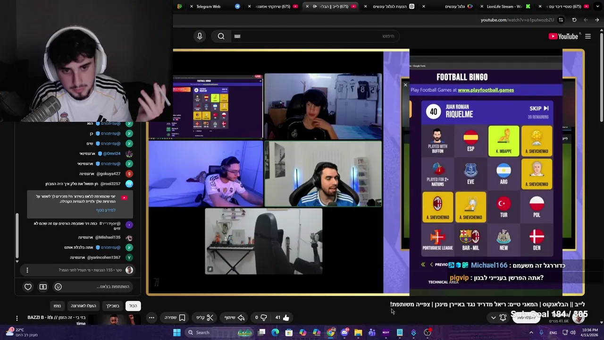
Task: Select the בשבילך filter chip
Action: coord(112,306)
